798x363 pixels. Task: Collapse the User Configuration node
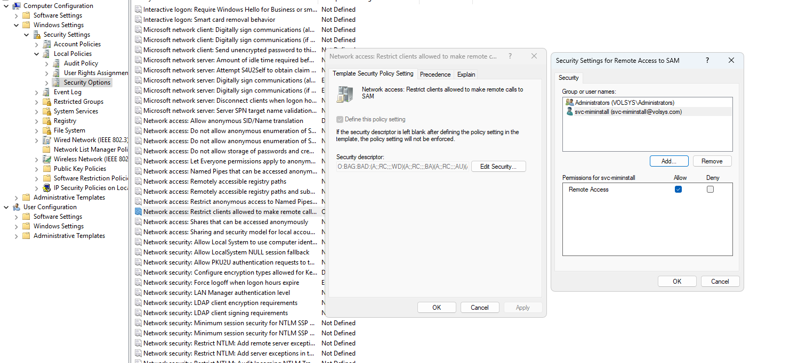click(x=6, y=207)
